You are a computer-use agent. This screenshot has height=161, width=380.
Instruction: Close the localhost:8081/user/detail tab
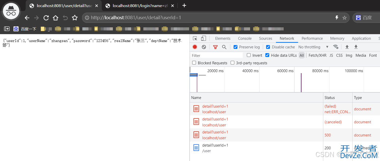point(97,6)
